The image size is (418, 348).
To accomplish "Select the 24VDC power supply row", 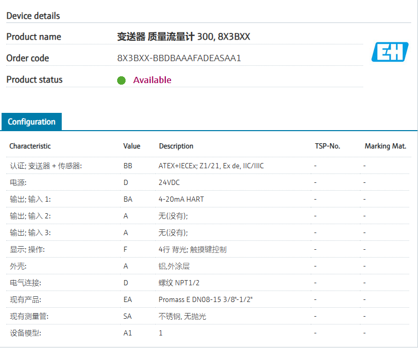I will 208,182.
